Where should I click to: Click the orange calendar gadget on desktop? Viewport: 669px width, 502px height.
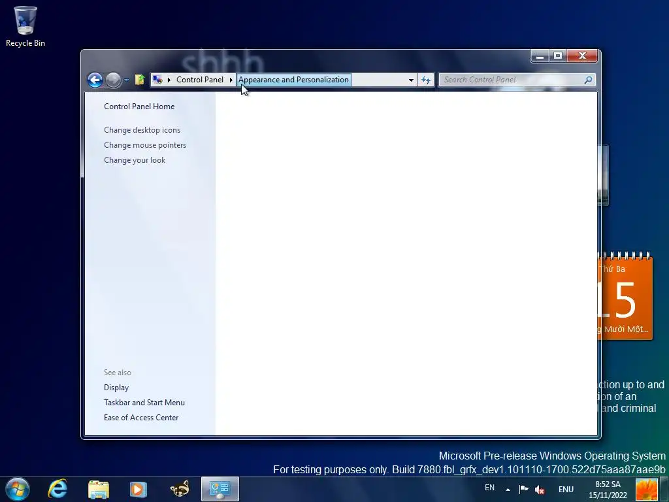coord(625,297)
